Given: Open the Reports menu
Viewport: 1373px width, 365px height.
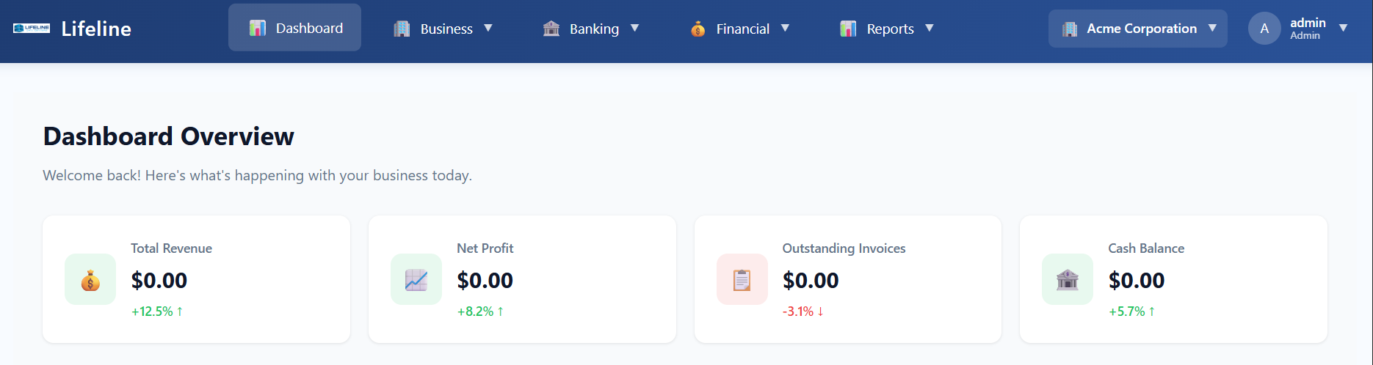Looking at the screenshot, I should pyautogui.click(x=887, y=29).
